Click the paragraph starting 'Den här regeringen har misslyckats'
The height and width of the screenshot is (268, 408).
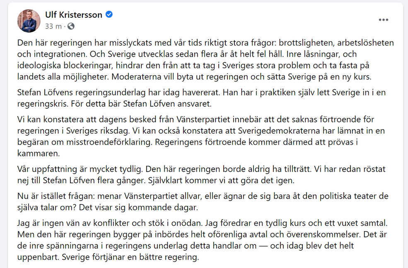coord(205,60)
